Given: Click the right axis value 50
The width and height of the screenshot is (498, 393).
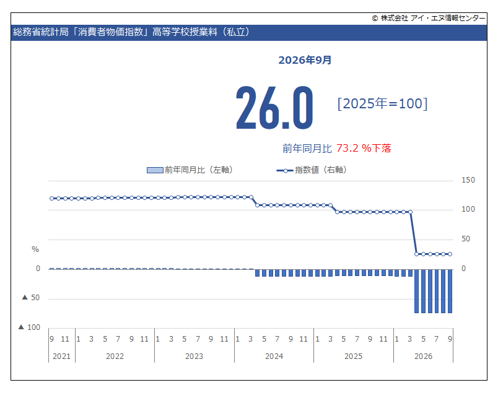Looking at the screenshot, I should point(466,239).
